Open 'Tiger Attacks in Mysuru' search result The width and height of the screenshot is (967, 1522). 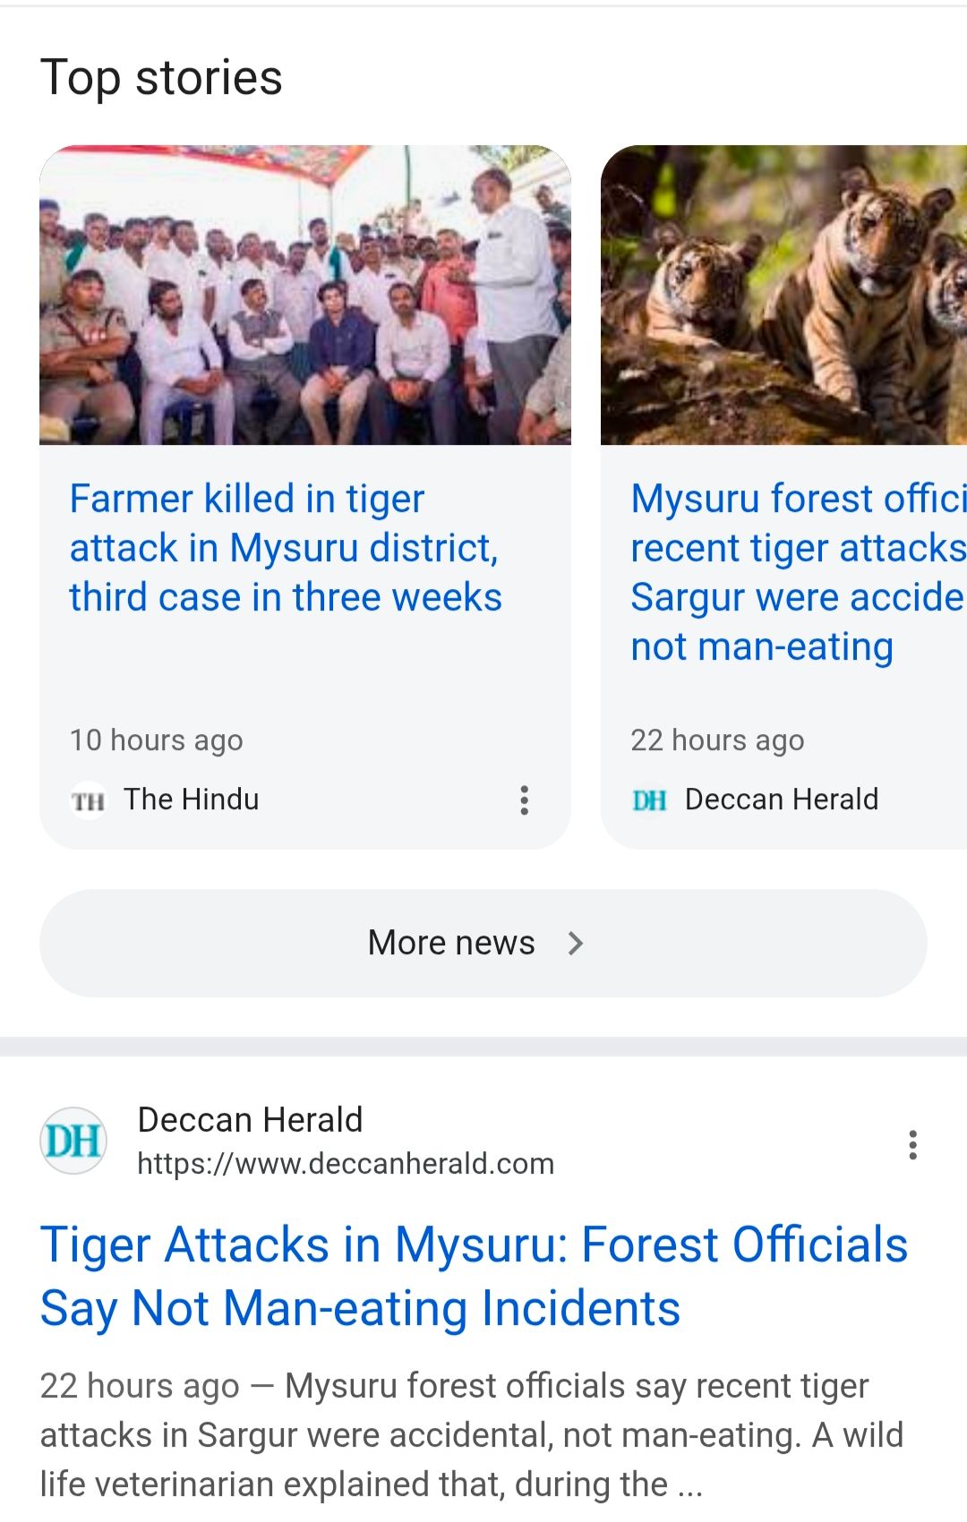[x=474, y=1276]
